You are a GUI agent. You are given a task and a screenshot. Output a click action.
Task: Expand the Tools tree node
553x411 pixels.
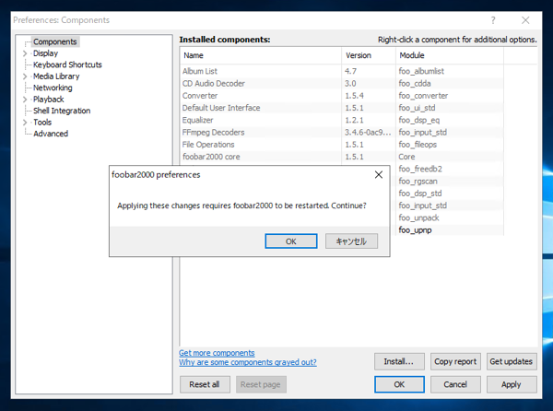[25, 123]
